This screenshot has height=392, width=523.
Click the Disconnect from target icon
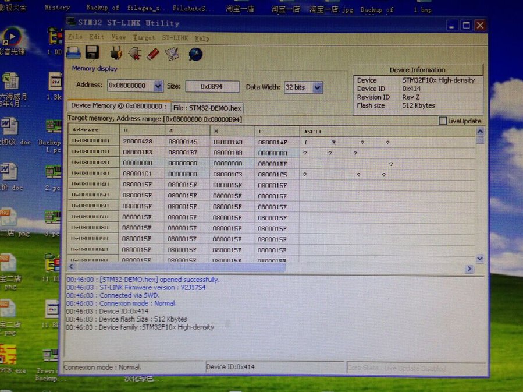pyautogui.click(x=134, y=54)
